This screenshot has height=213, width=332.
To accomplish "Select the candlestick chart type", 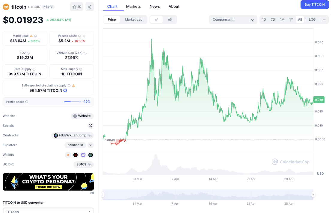I will point(170,20).
